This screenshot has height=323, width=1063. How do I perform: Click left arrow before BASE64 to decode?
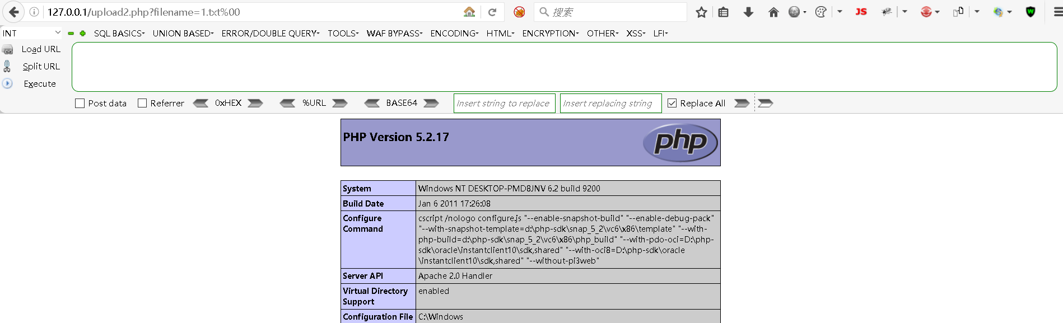click(372, 103)
